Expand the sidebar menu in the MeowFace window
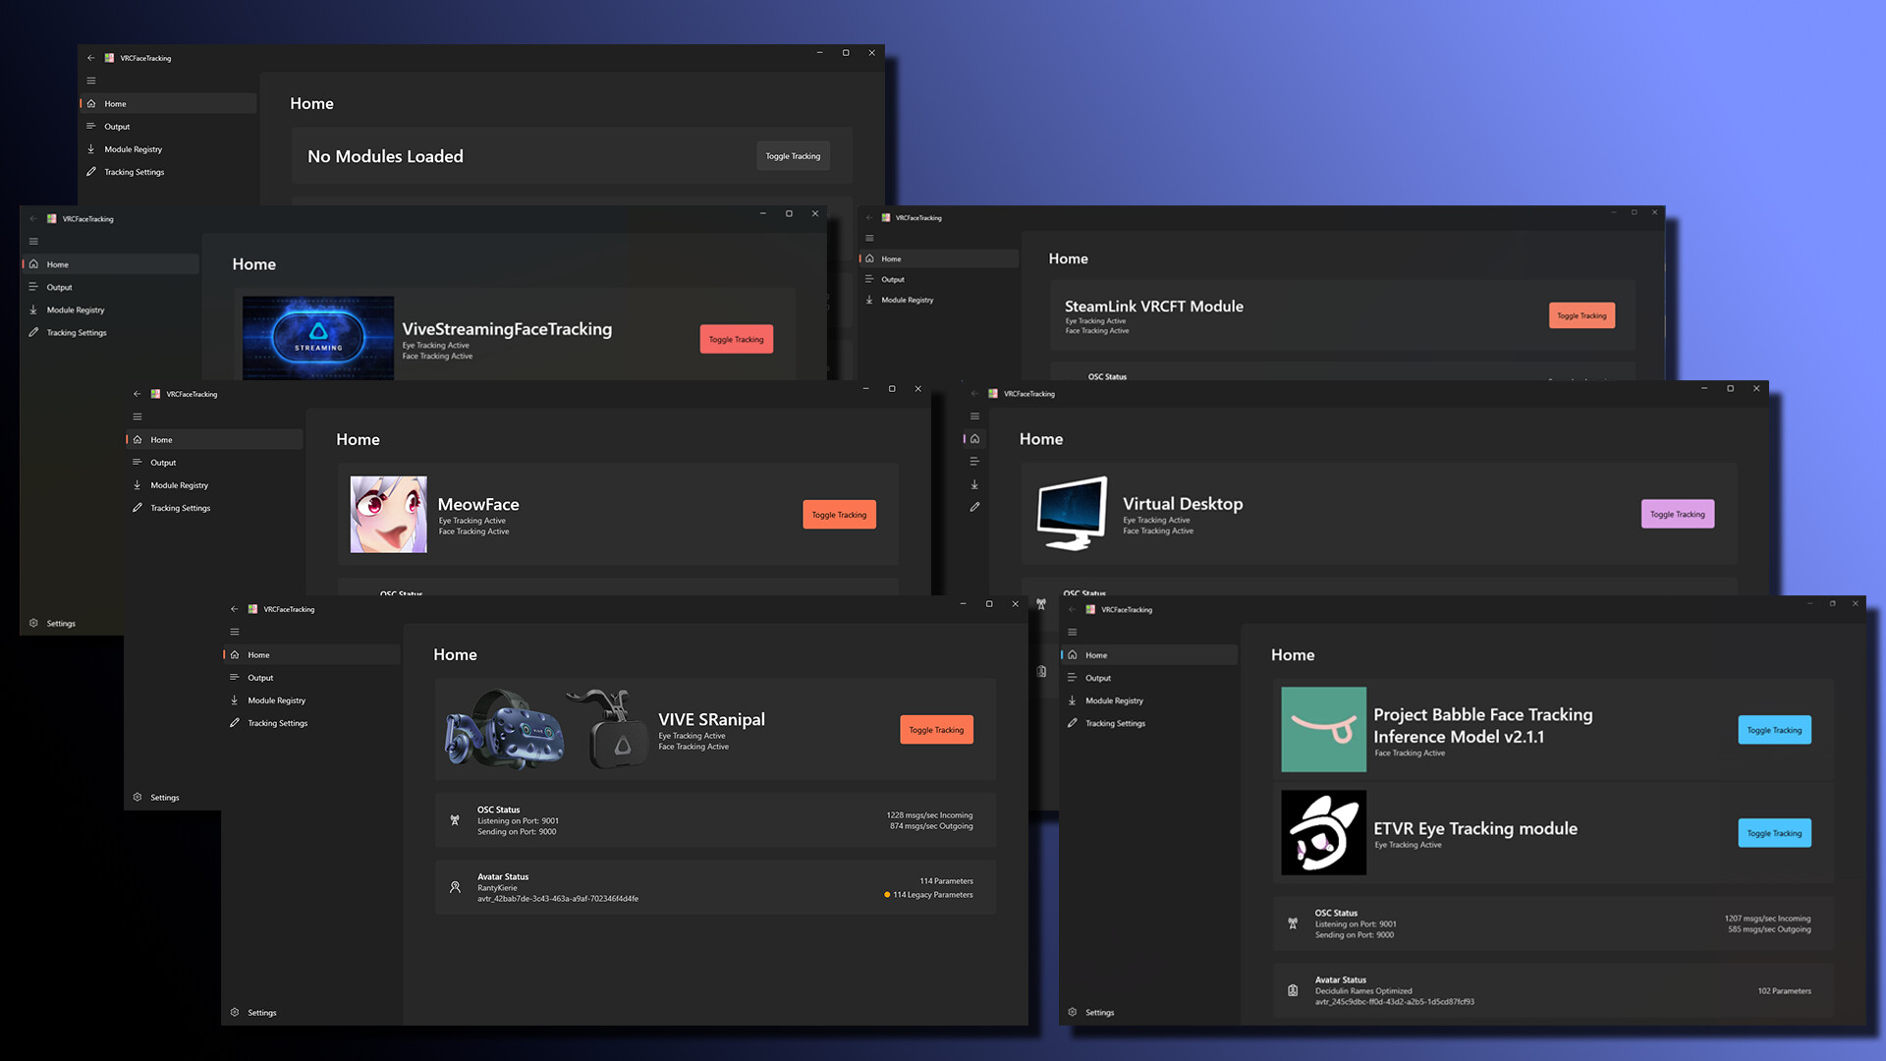The height and width of the screenshot is (1061, 1886). 138,416
